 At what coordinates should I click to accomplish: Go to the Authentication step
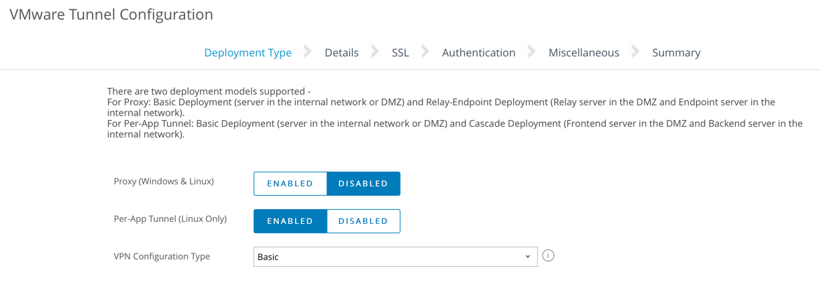pos(479,52)
